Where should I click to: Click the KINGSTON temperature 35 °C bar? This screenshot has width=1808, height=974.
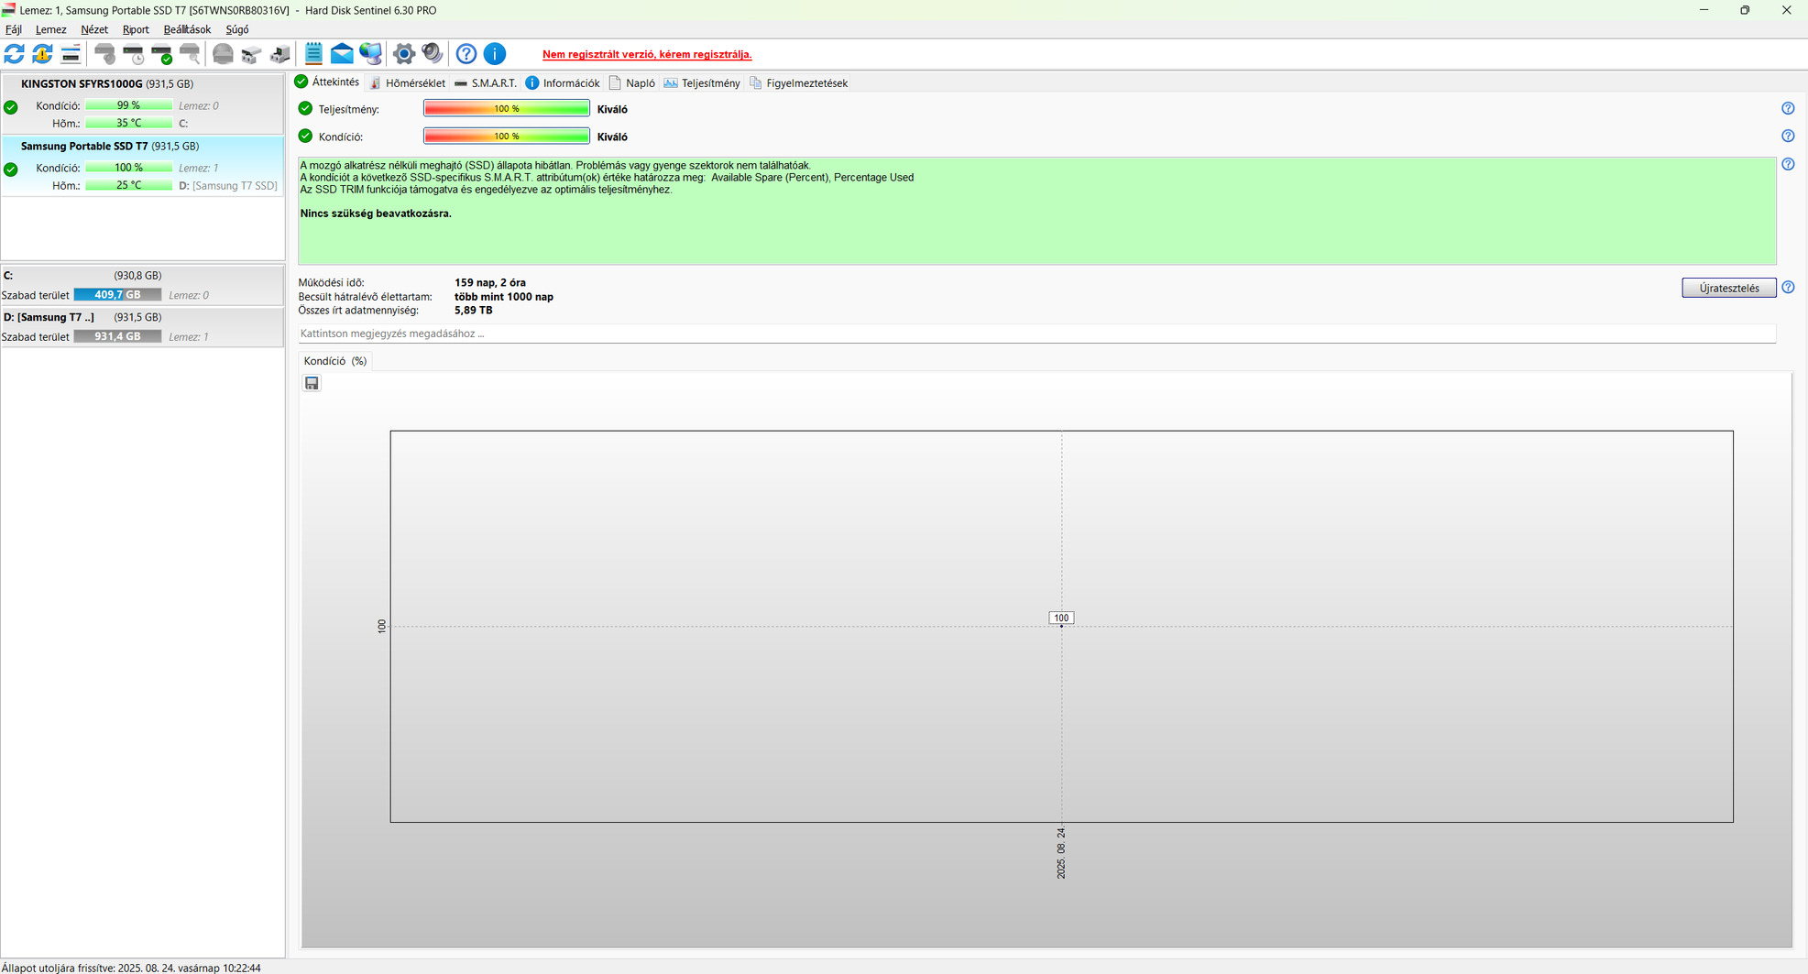pyautogui.click(x=128, y=123)
